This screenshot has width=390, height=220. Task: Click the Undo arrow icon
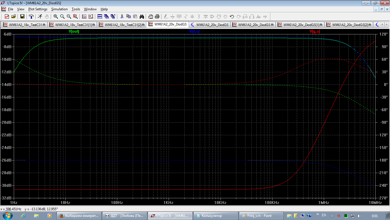point(232,16)
